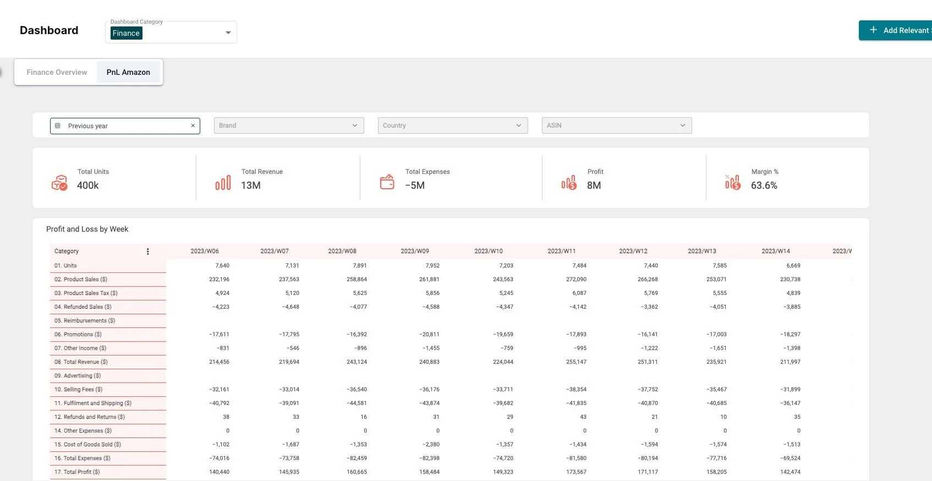Open the Brand filter dropdown

(289, 125)
